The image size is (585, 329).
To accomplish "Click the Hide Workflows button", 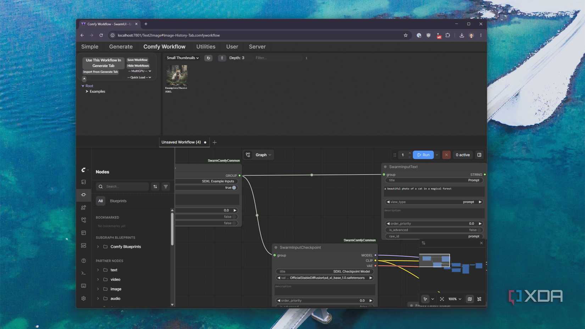I will pos(138,66).
